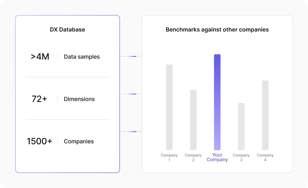Click the Companies label in database card
The image size is (308, 188).
(x=79, y=141)
